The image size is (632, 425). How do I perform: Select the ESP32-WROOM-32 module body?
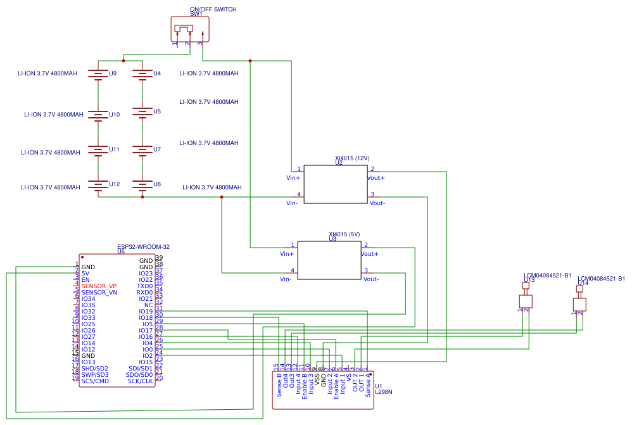pos(117,320)
